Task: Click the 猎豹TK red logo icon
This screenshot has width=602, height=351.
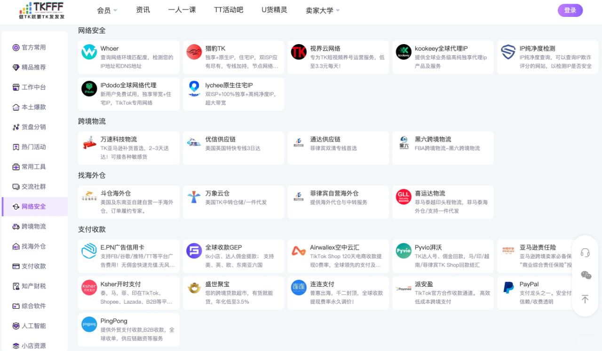Action: pyautogui.click(x=194, y=52)
